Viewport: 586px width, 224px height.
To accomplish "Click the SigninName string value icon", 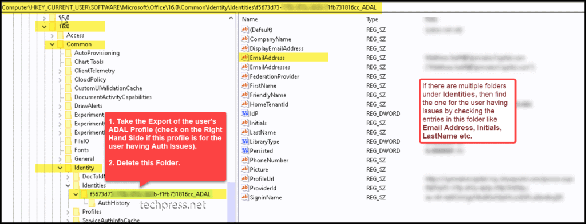I will (245, 197).
